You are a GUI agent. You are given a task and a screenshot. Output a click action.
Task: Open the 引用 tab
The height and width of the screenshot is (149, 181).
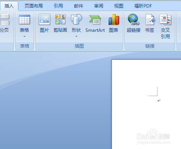(58, 6)
